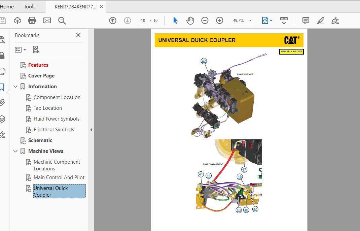Open the Cover Page bookmark

pos(41,76)
